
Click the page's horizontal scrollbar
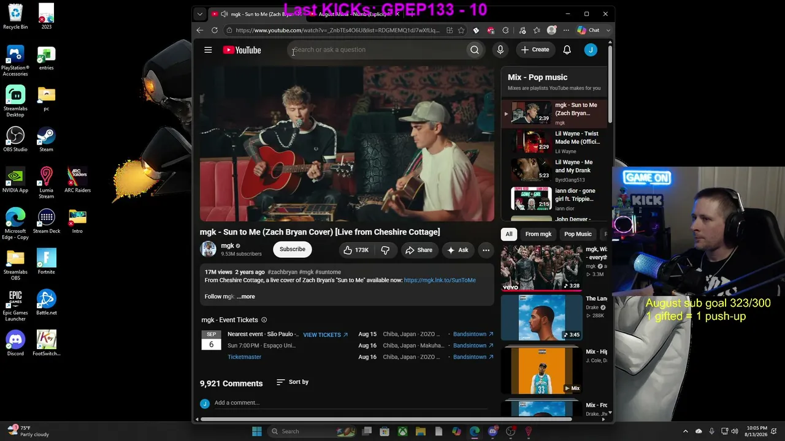pos(386,420)
